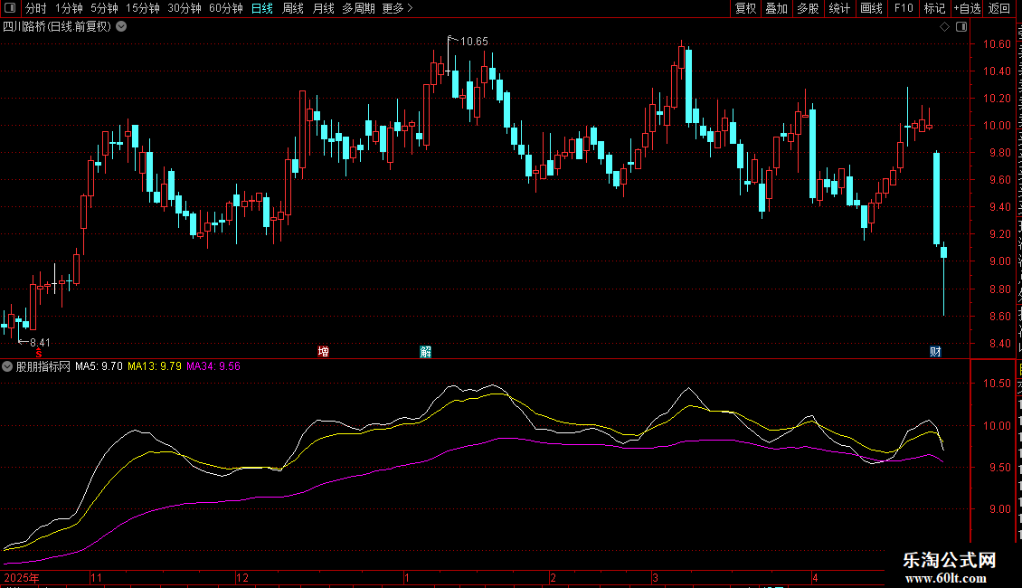Click the 叠加 overlay button
Screen dimensions: 1022x588
coord(776,8)
